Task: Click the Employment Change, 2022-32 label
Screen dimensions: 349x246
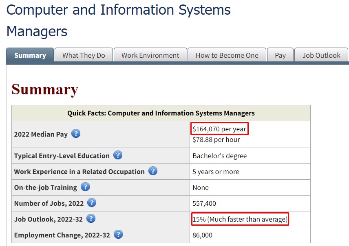Action: coord(62,235)
